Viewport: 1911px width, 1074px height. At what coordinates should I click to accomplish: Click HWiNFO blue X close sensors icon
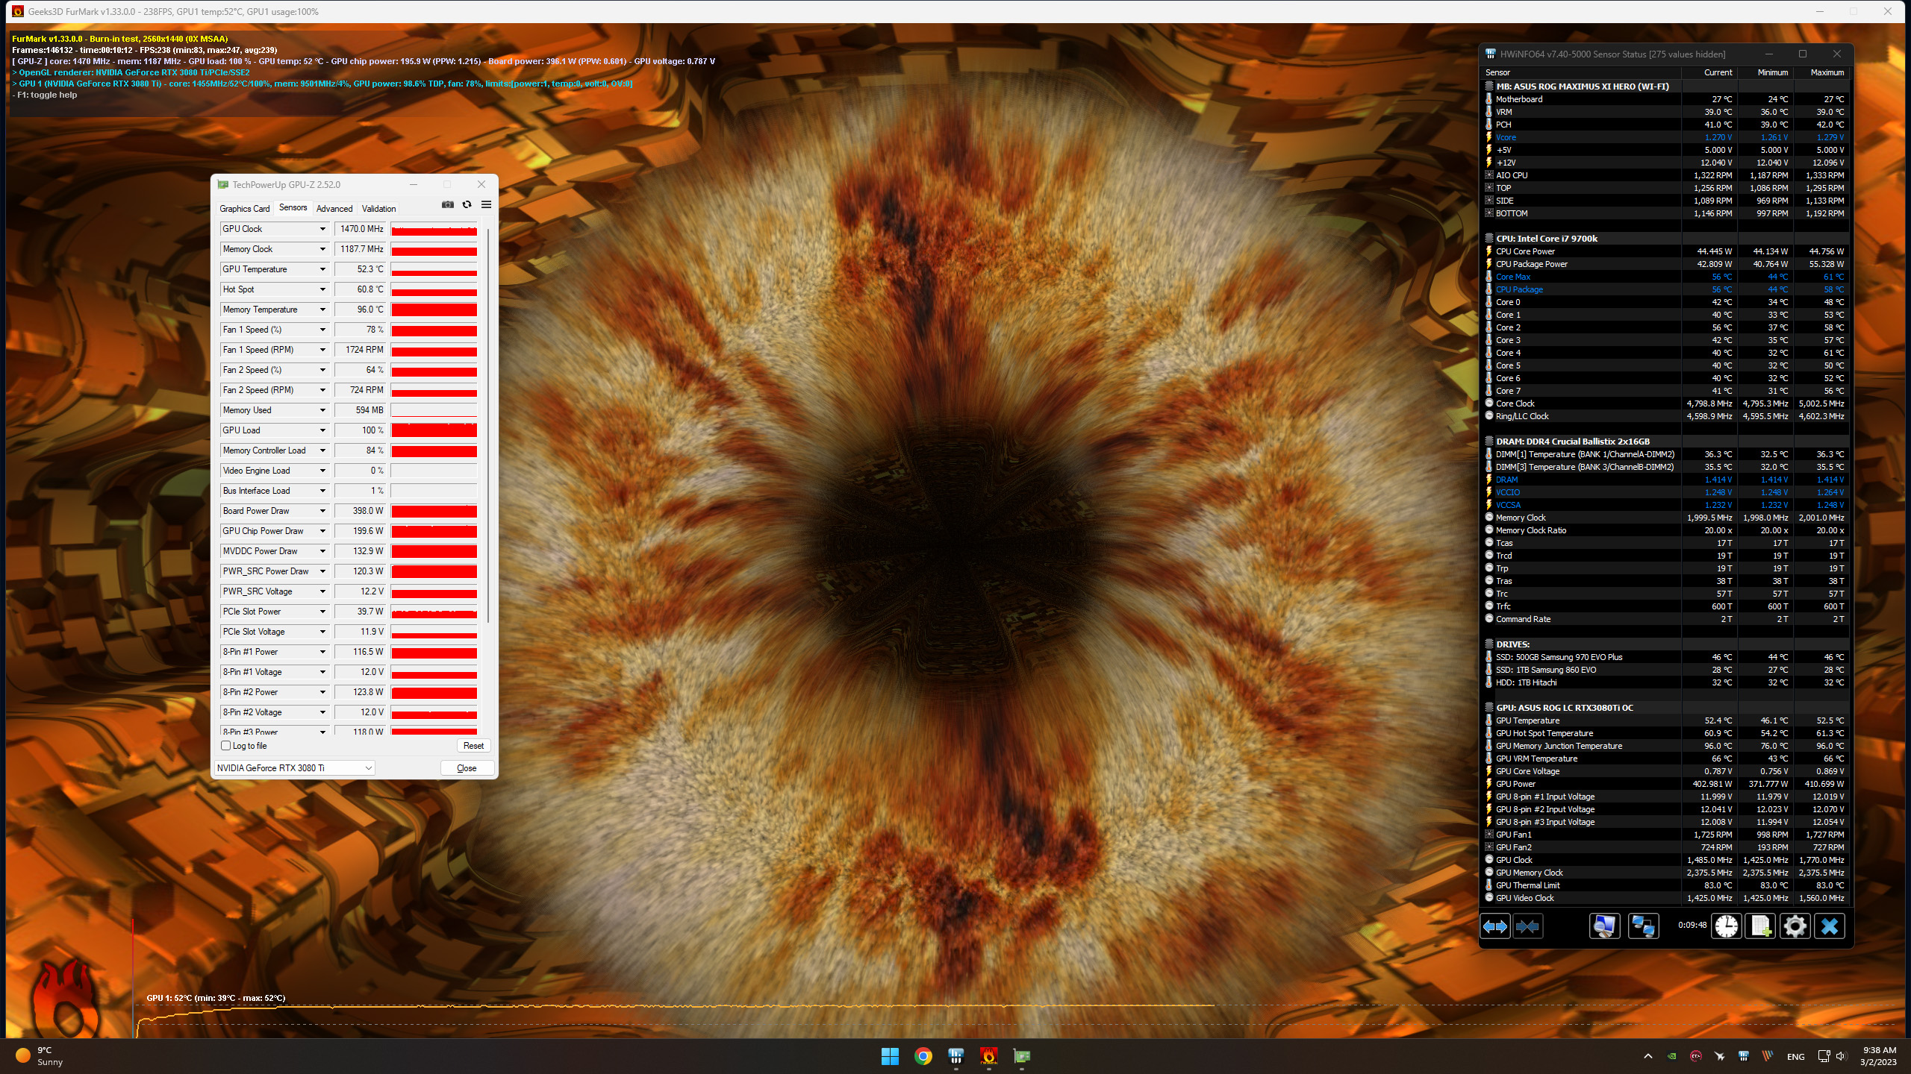1829,926
